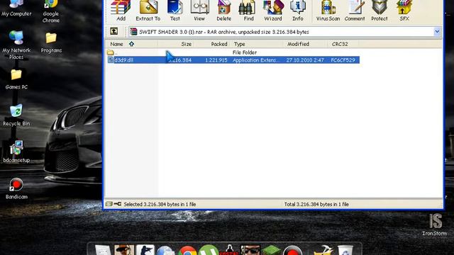
Task: Open Counter-Strike icon in the dock
Action: point(145,250)
